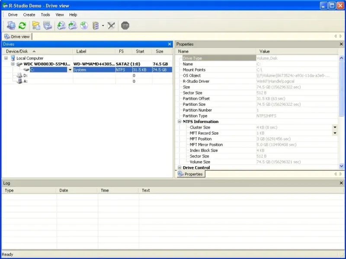346x259 pixels.
Task: Collapse the WDC WD800JD disk node
Action: [x=13, y=64]
